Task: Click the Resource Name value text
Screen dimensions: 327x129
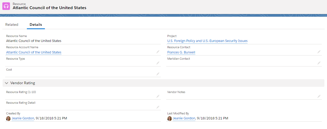Action: (x=34, y=41)
